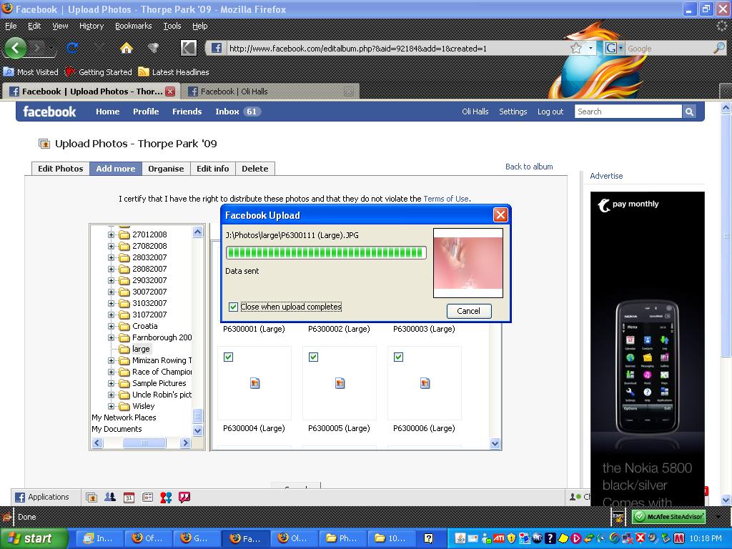This screenshot has width=732, height=549.
Task: Go to Inbox in the Facebook header
Action: coord(227,112)
